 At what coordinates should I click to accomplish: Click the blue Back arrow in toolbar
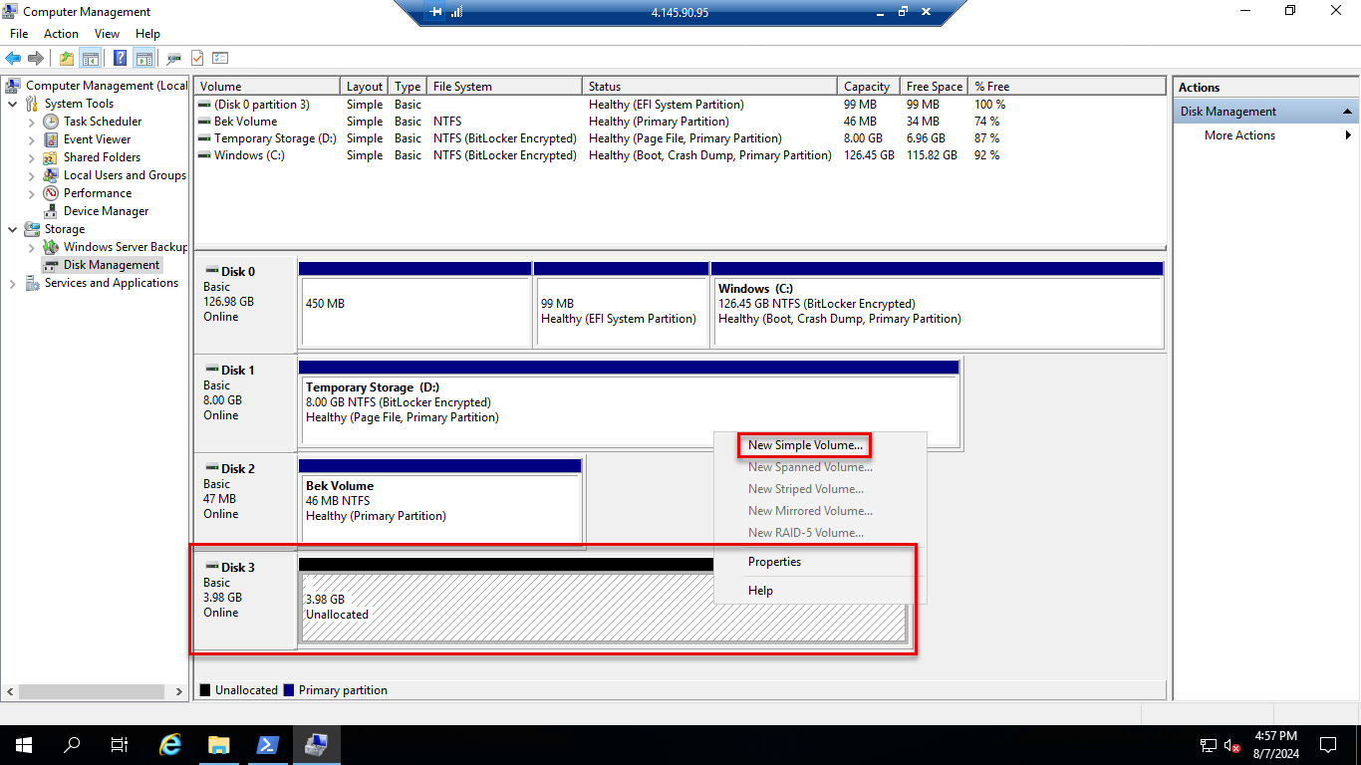click(x=13, y=58)
